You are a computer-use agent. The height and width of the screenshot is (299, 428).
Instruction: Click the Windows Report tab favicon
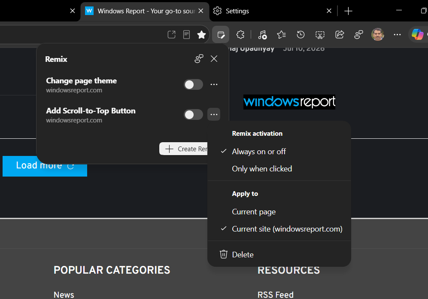point(89,11)
